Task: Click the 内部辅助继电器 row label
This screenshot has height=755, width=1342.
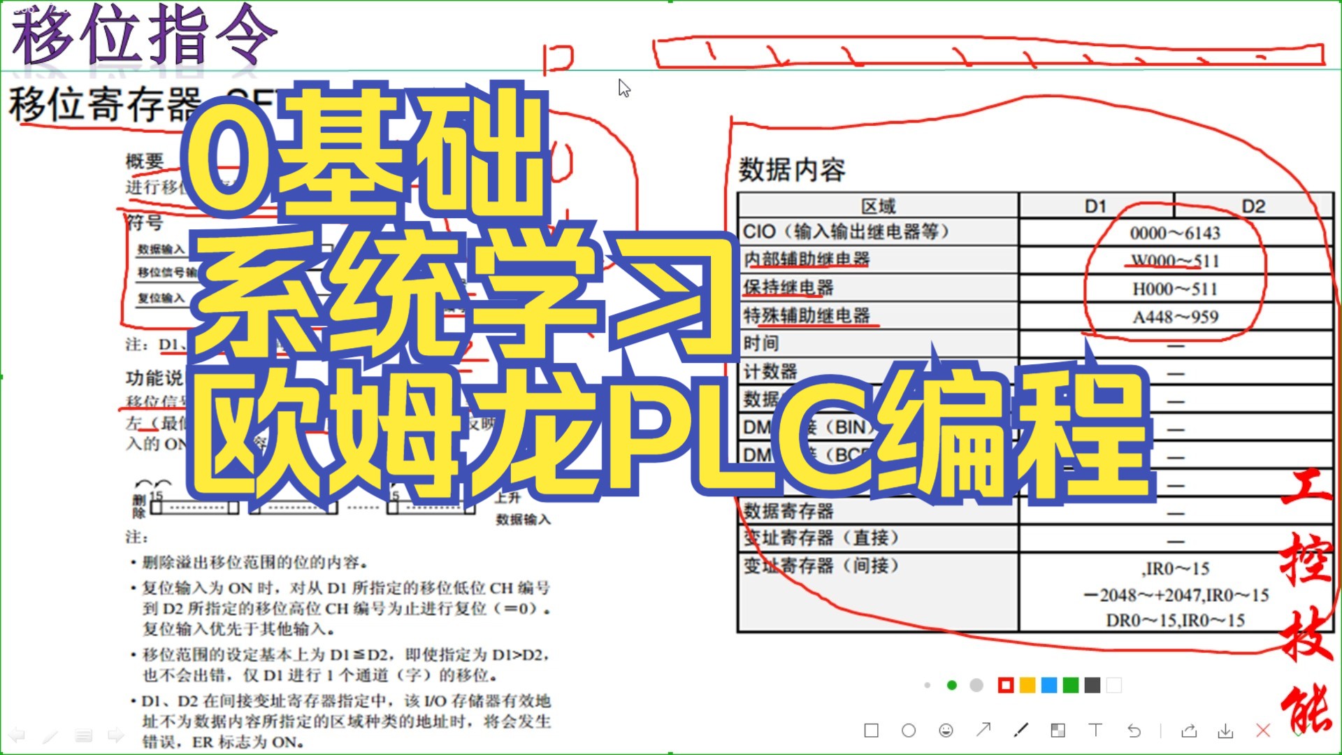Action: pyautogui.click(x=807, y=259)
